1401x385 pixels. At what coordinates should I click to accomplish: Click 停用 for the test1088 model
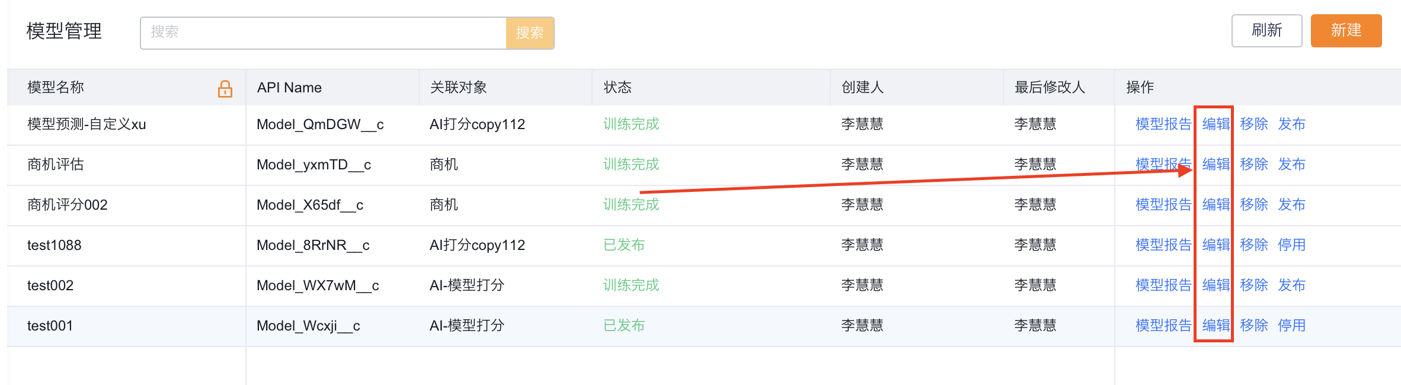[x=1292, y=245]
